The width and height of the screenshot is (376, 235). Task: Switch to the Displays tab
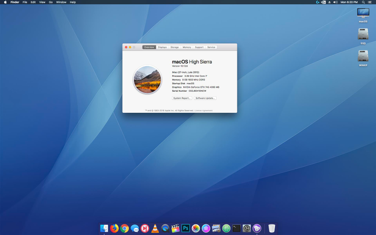162,47
